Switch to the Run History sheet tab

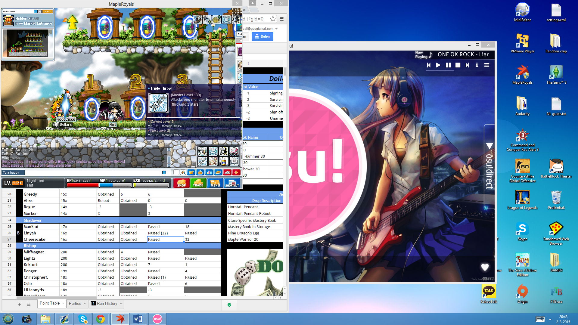[107, 303]
